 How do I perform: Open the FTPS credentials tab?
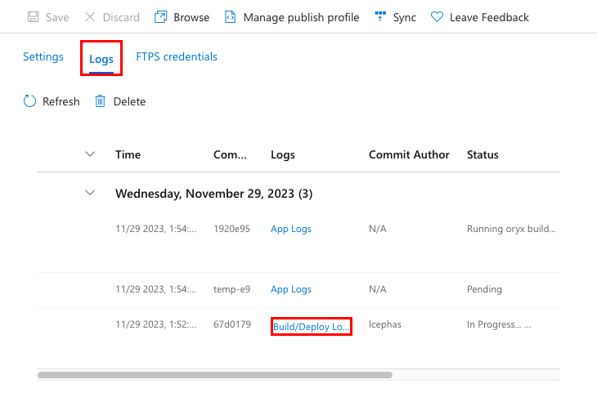point(177,57)
